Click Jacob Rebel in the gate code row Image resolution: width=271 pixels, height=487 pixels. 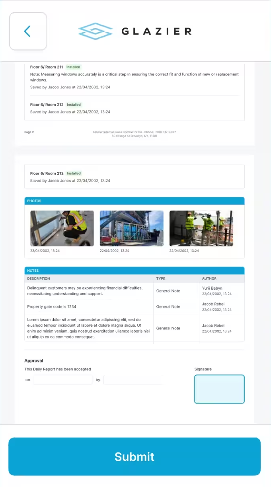(x=213, y=304)
